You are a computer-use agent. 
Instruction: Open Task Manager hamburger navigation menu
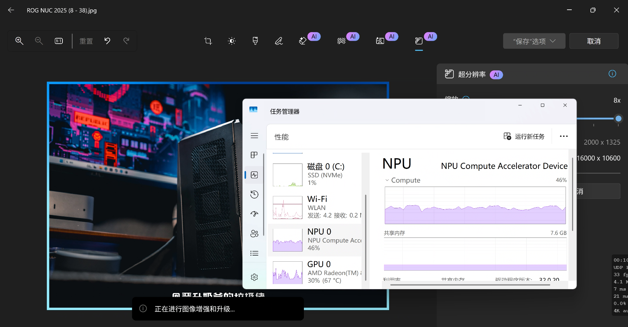pos(254,136)
